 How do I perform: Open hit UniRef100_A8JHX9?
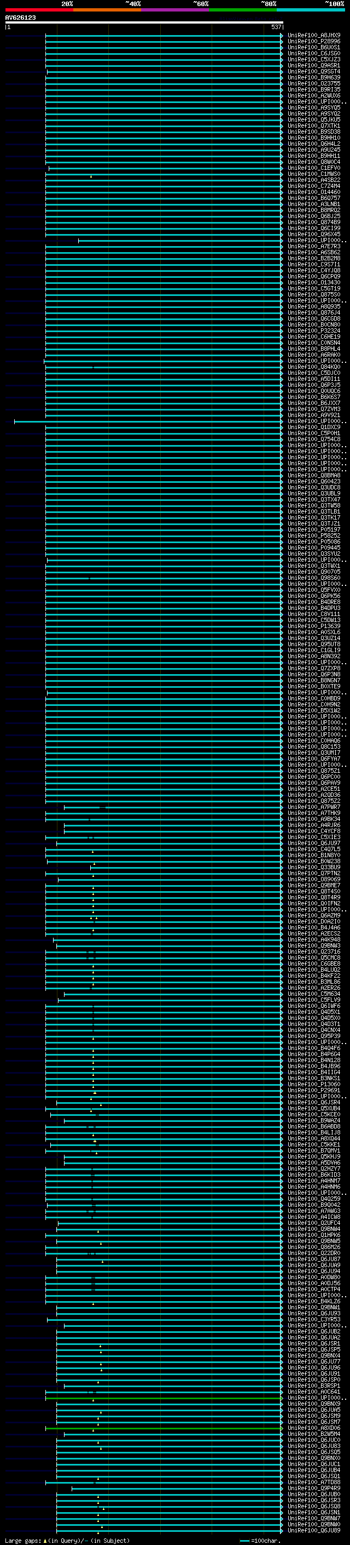click(314, 36)
